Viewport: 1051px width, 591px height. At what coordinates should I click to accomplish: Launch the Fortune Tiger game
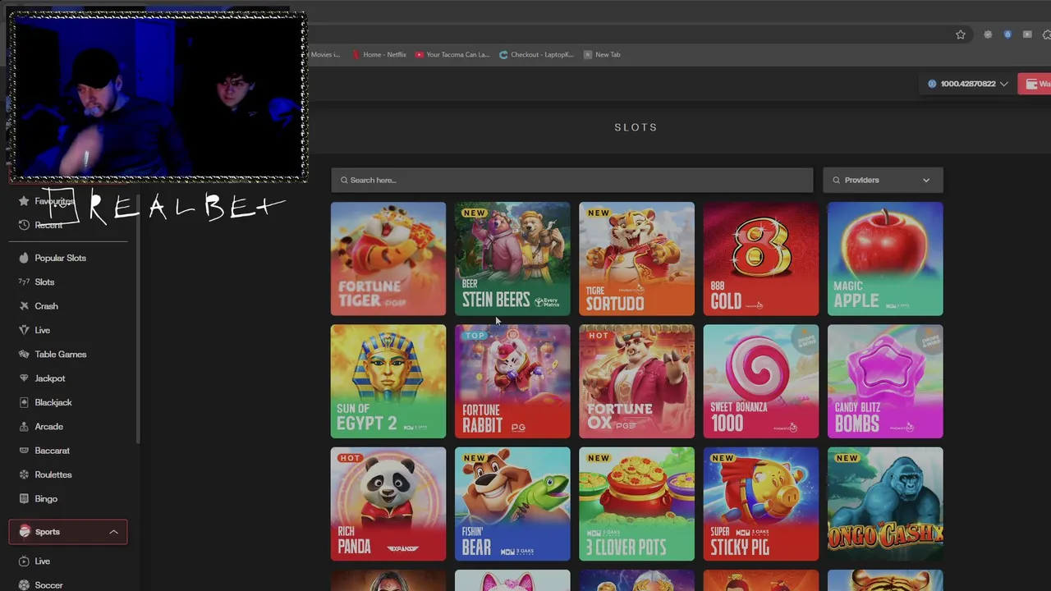pyautogui.click(x=388, y=259)
